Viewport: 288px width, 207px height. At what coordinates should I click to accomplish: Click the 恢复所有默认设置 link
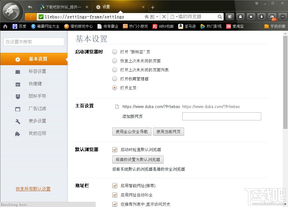(x=33, y=188)
